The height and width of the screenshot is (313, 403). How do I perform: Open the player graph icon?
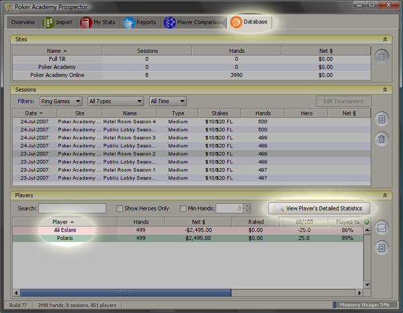pos(382,228)
